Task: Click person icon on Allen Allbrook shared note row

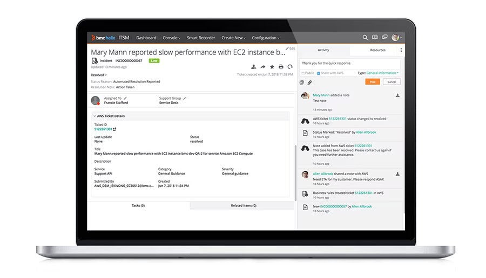Action: click(397, 174)
